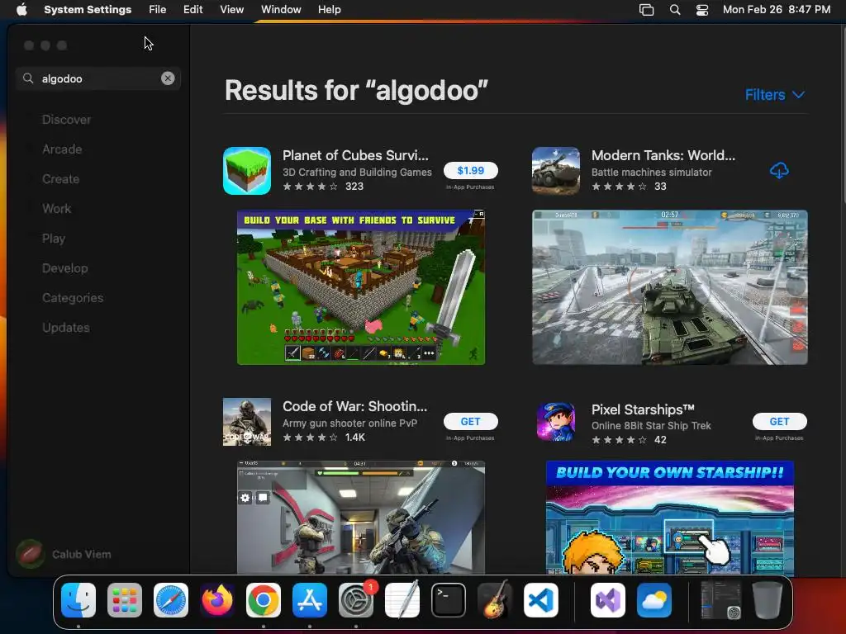Open Code of War: Shootin... title
The height and width of the screenshot is (634, 846).
354,406
